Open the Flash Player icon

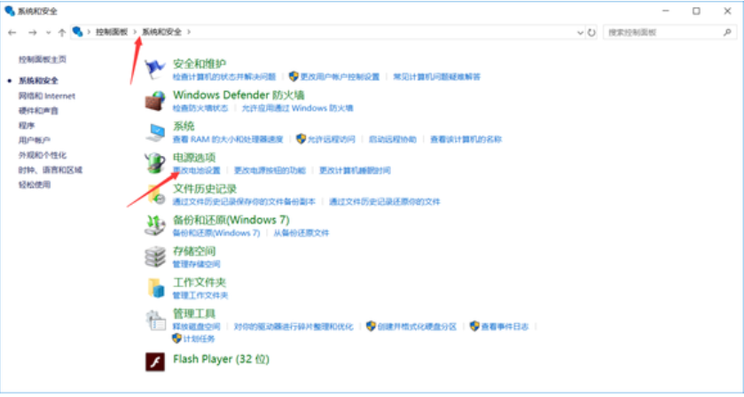tap(155, 361)
